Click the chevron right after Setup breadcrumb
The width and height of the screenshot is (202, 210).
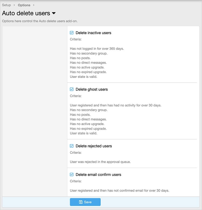[x=14, y=5]
